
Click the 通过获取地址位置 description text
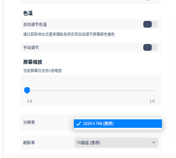point(69,34)
